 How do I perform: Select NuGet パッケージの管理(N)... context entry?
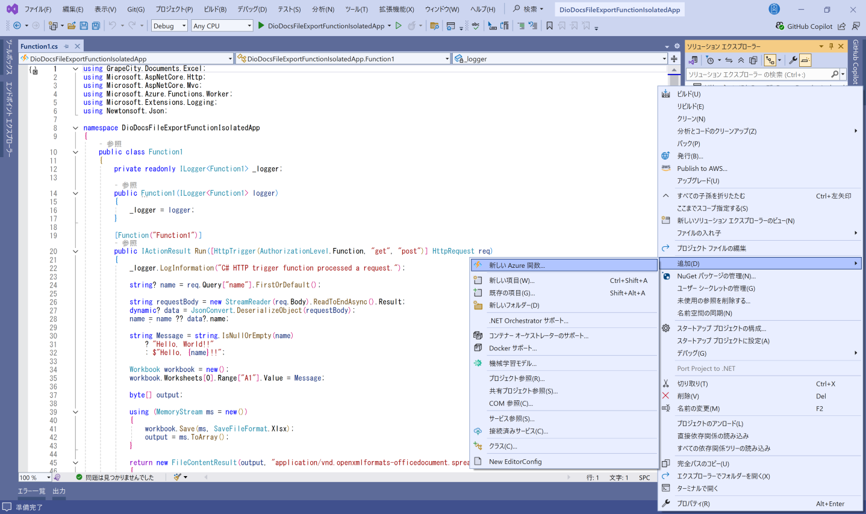click(761, 276)
